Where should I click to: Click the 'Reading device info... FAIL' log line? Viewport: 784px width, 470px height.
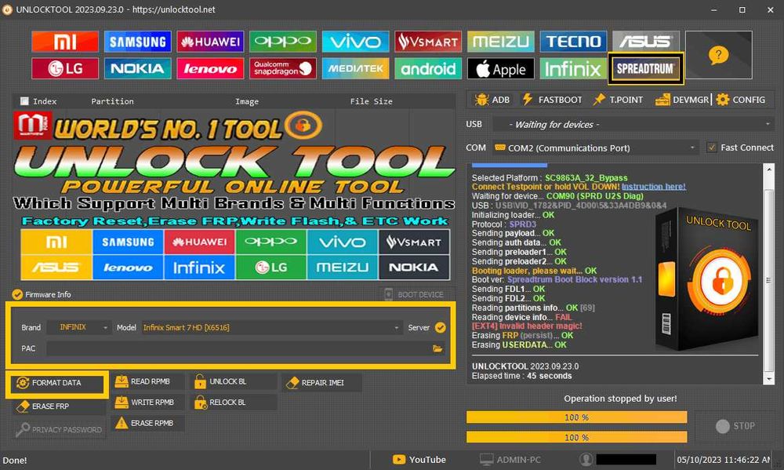pos(521,317)
